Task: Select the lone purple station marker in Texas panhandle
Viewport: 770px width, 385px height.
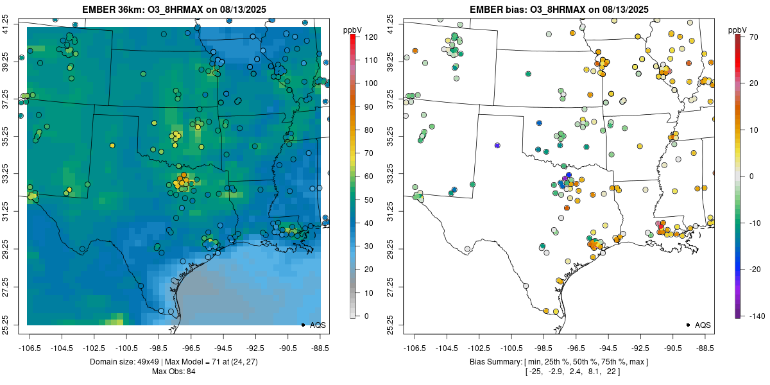Action: click(x=497, y=146)
